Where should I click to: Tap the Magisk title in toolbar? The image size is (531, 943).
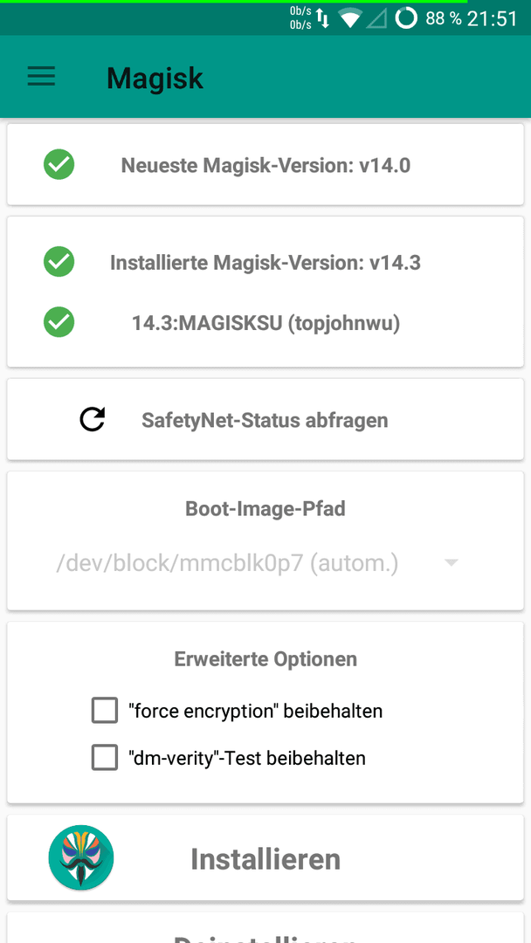pos(155,78)
